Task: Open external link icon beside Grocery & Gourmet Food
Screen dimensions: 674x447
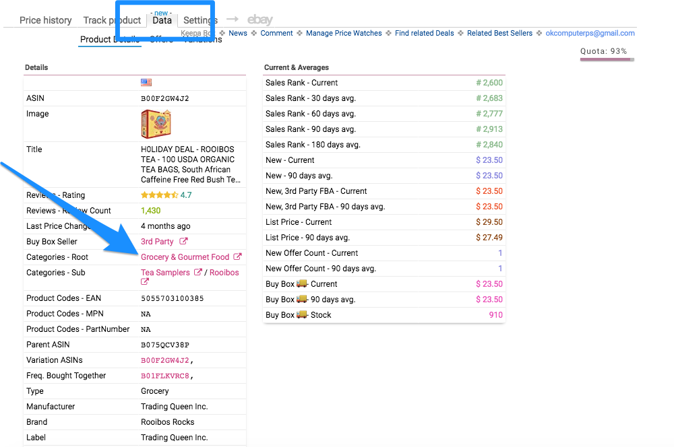Action: pos(237,256)
